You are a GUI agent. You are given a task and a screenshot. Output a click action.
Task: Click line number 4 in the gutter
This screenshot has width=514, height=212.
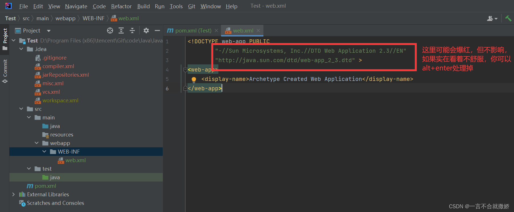coord(167,70)
